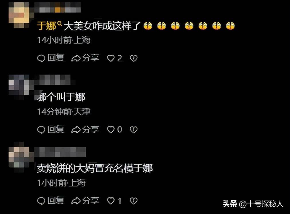This screenshot has height=214, width=290.
Task: Tap the reply bubble icon under the 卖烧饼 comment
Action: [x=41, y=201]
